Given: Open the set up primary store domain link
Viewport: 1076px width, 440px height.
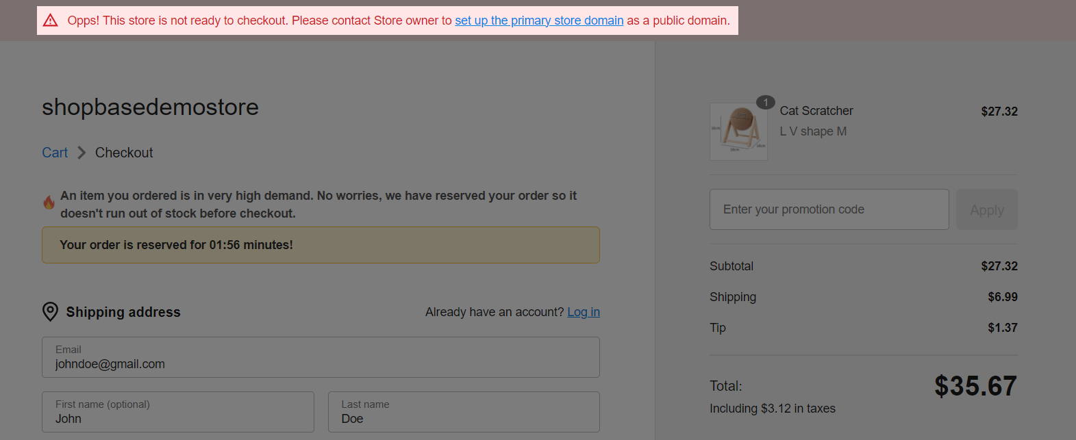Looking at the screenshot, I should coord(539,21).
